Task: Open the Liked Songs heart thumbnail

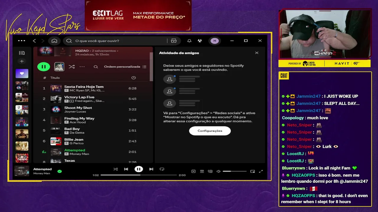Action: pos(22,74)
